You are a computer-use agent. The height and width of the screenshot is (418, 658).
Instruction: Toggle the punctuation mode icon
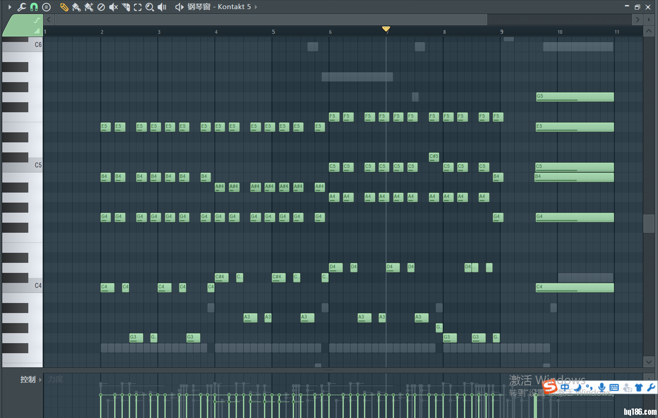point(590,387)
